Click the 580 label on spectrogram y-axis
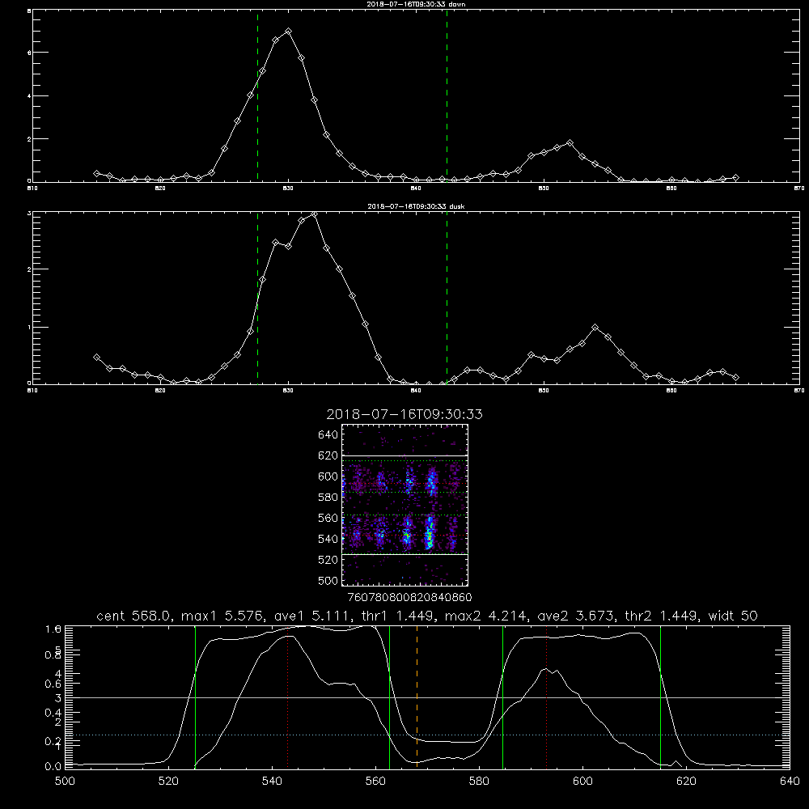 pyautogui.click(x=328, y=498)
